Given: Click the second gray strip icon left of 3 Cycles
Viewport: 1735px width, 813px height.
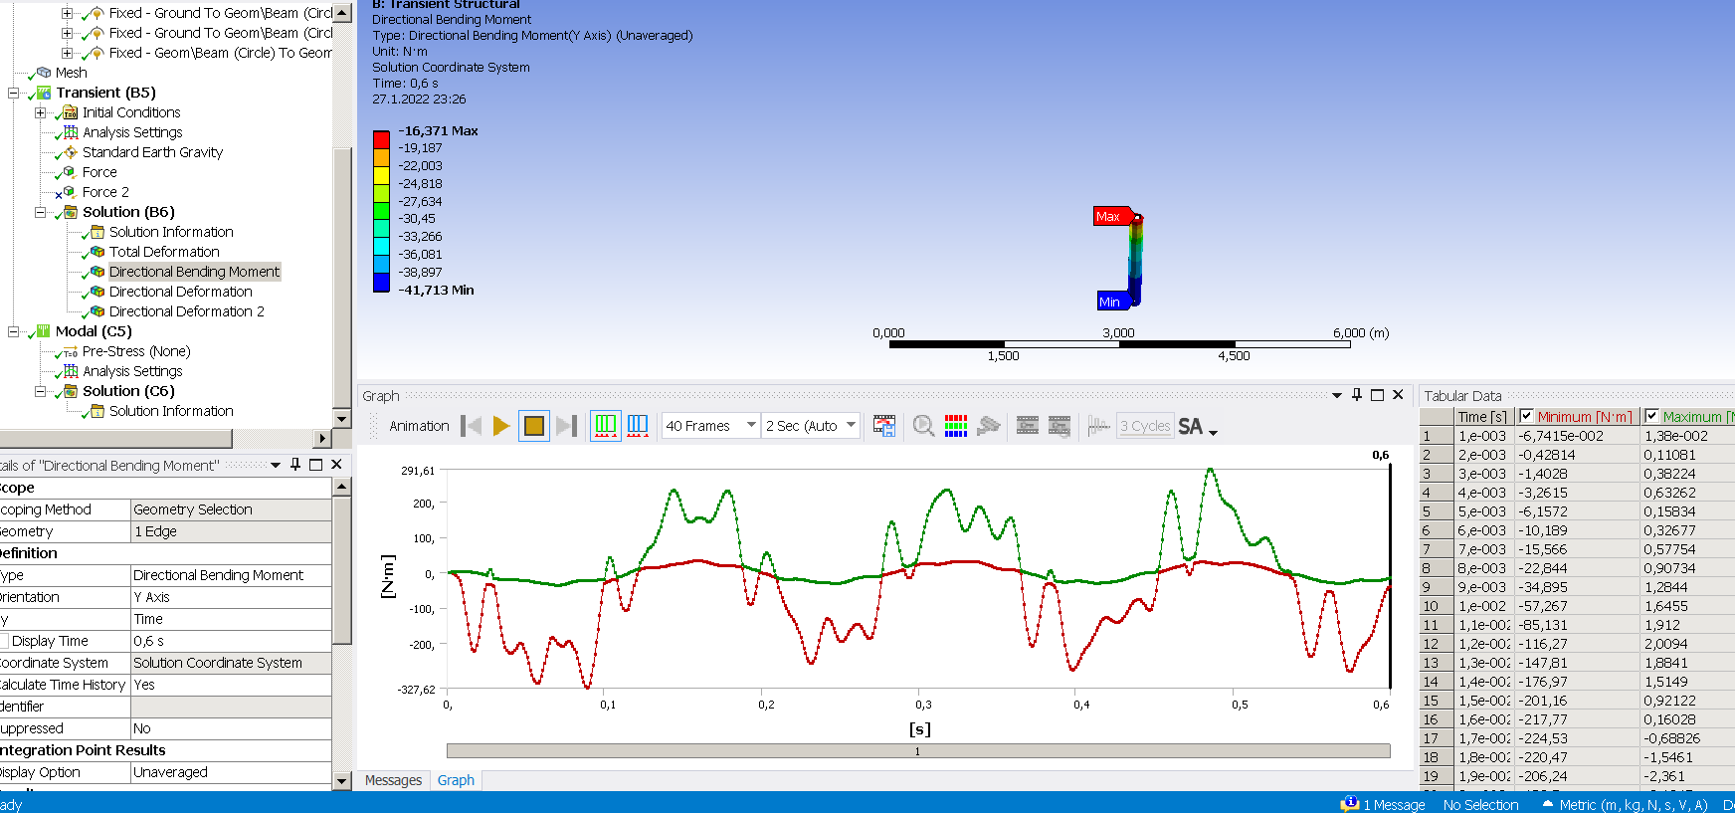Looking at the screenshot, I should (x=1060, y=426).
